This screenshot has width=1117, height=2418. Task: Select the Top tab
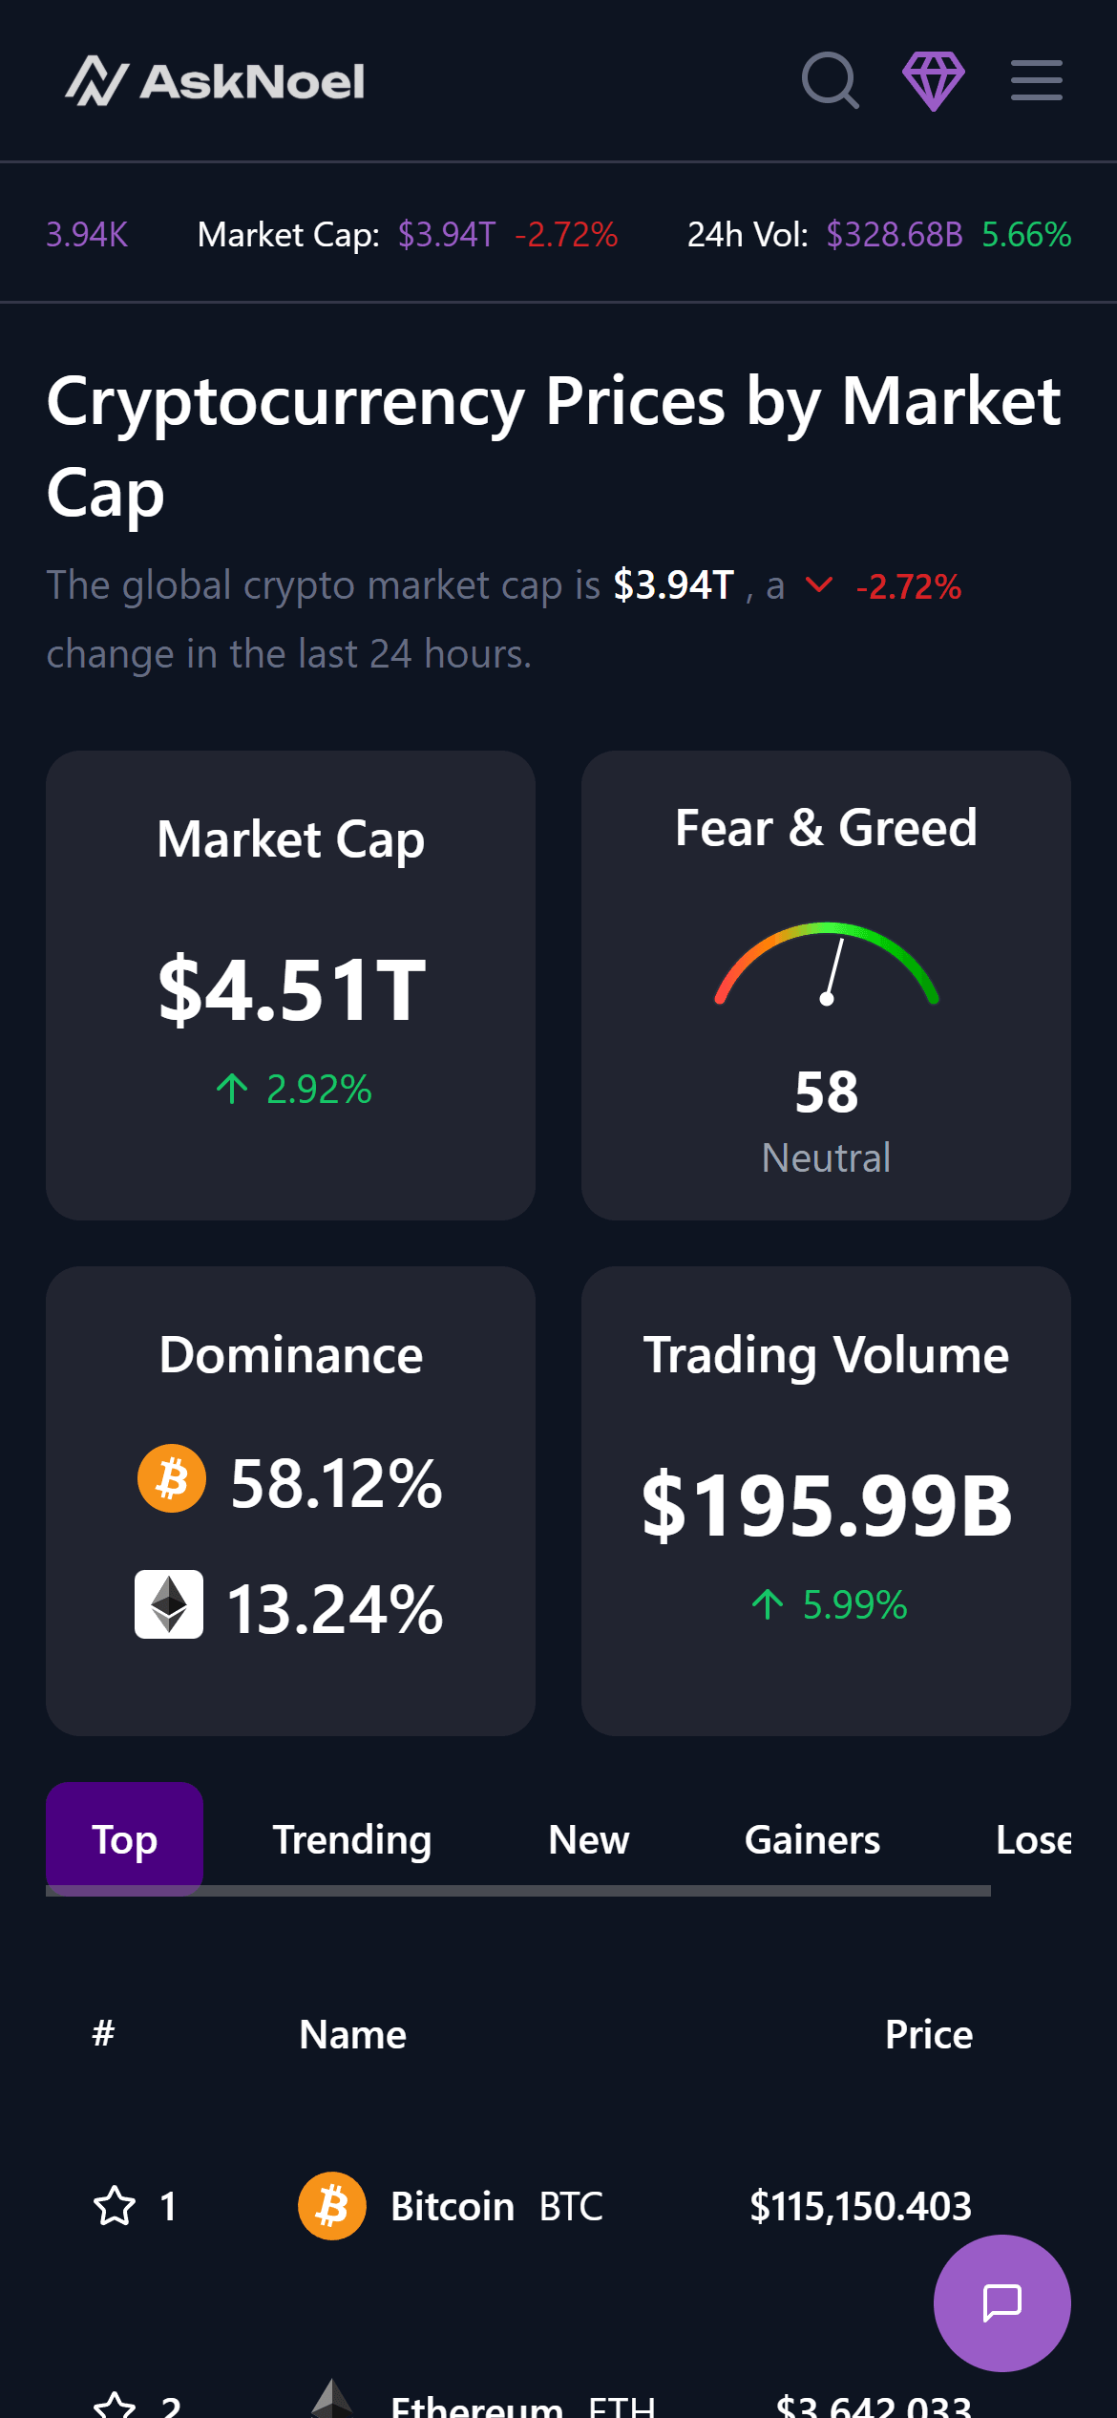[125, 1839]
